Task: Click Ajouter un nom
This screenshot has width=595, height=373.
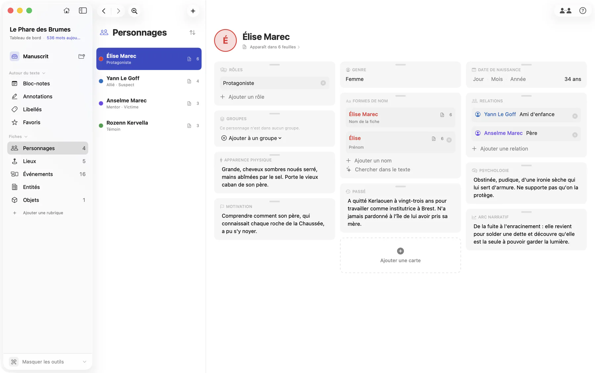Action: [x=369, y=161]
